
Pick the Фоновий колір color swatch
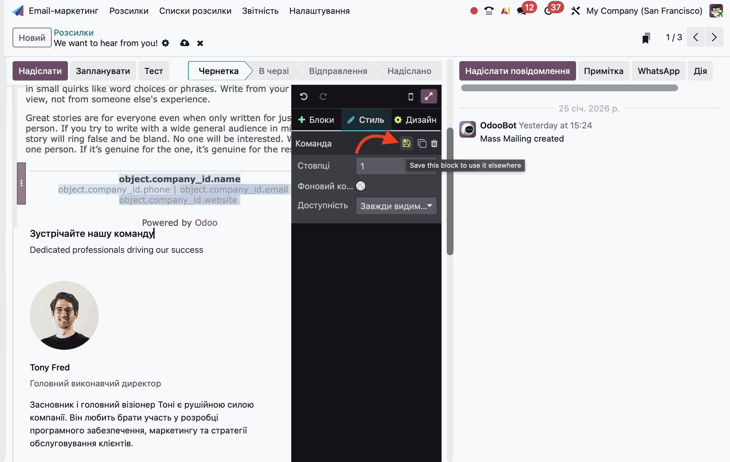pos(360,186)
